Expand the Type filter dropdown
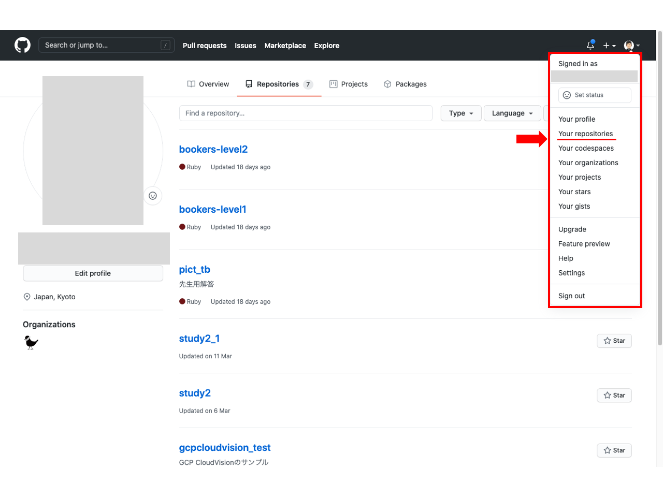This screenshot has height=497, width=663. (461, 113)
